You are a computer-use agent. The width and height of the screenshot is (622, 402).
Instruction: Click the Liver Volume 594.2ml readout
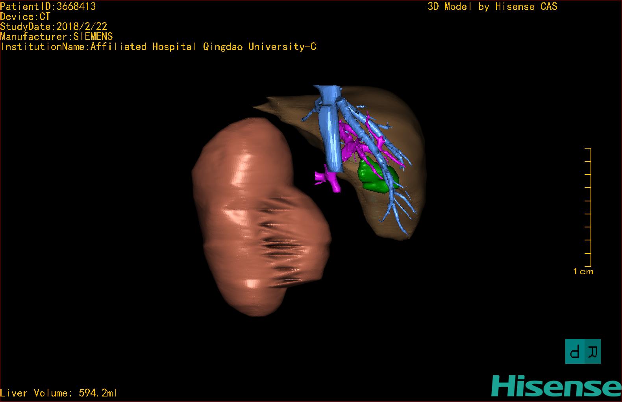pyautogui.click(x=59, y=393)
